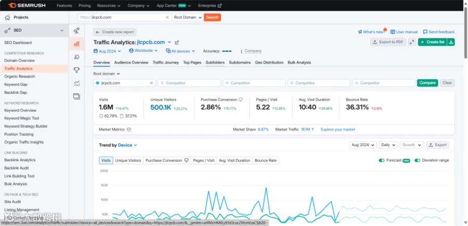Click the expand fullscreen icon

point(412,42)
